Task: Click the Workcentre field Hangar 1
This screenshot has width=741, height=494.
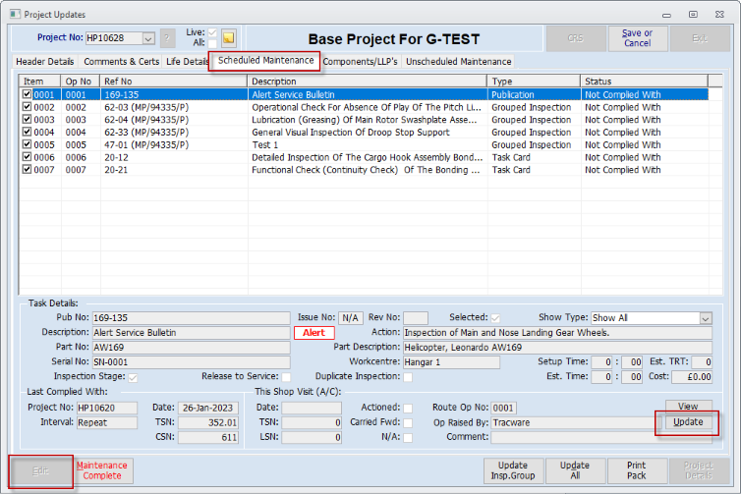Action: (x=451, y=362)
